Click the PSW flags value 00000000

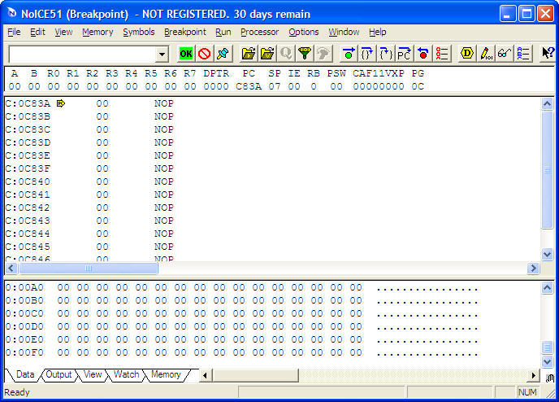tap(379, 86)
